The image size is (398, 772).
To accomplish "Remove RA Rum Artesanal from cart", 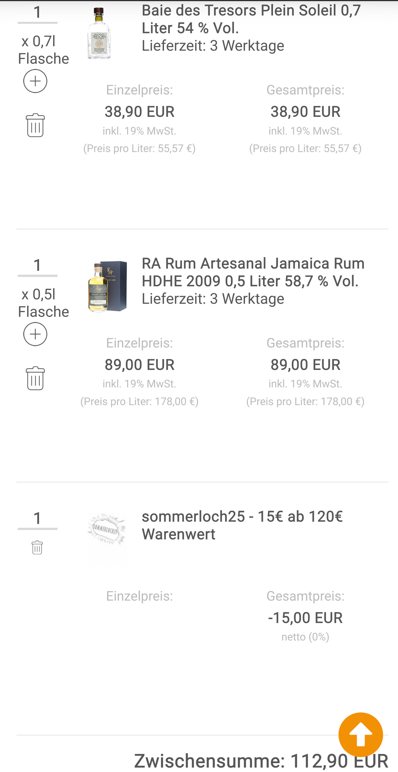I will pyautogui.click(x=35, y=378).
